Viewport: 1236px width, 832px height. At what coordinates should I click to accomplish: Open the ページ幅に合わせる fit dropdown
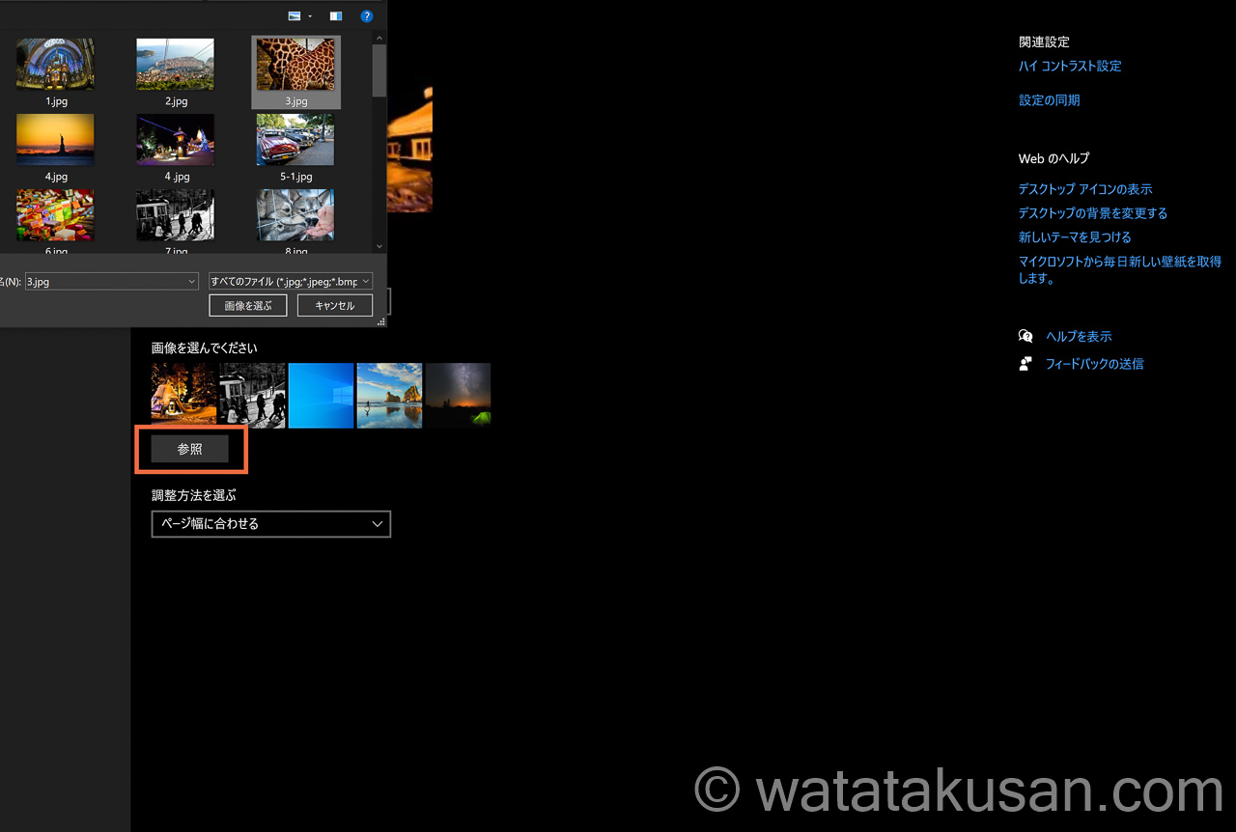coord(271,524)
